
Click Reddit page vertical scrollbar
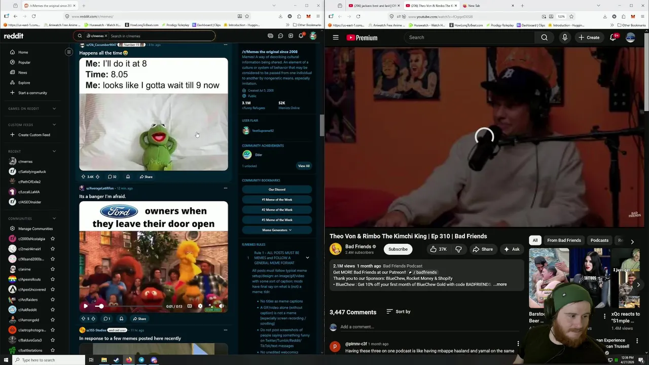coord(321,125)
